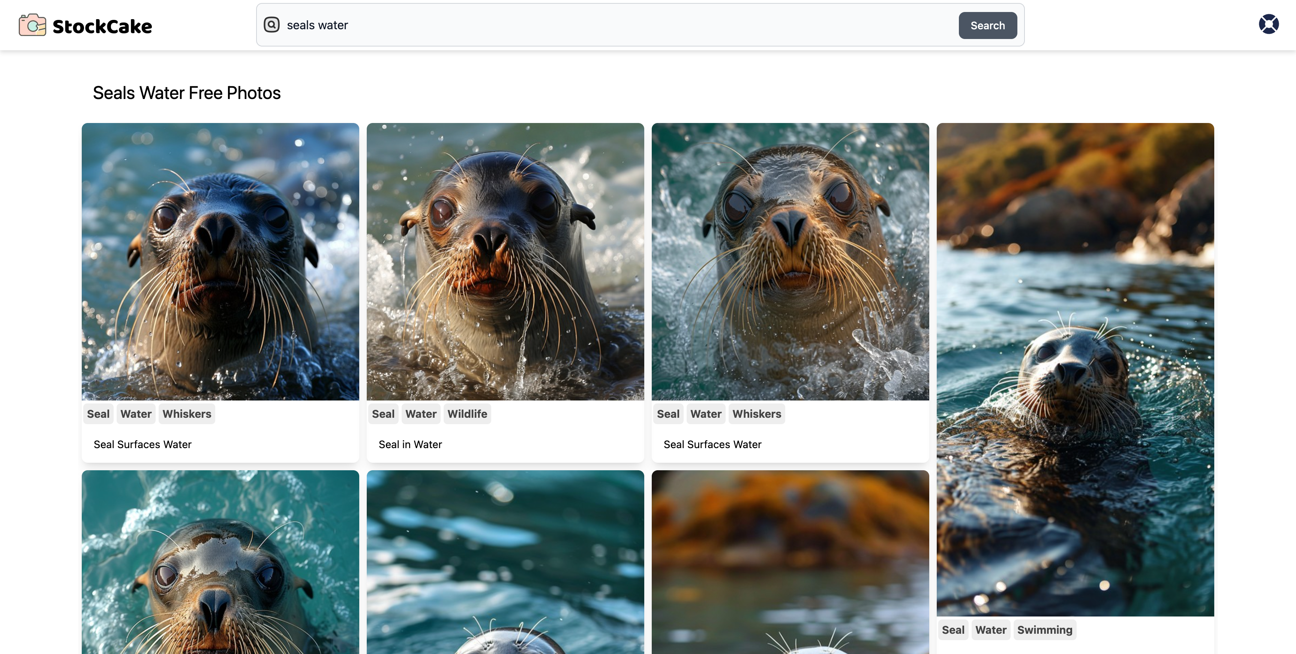Click the Seal tag under the second photo
This screenshot has width=1296, height=654.
[383, 414]
